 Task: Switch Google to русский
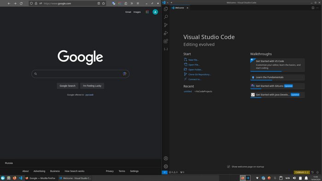point(89,95)
